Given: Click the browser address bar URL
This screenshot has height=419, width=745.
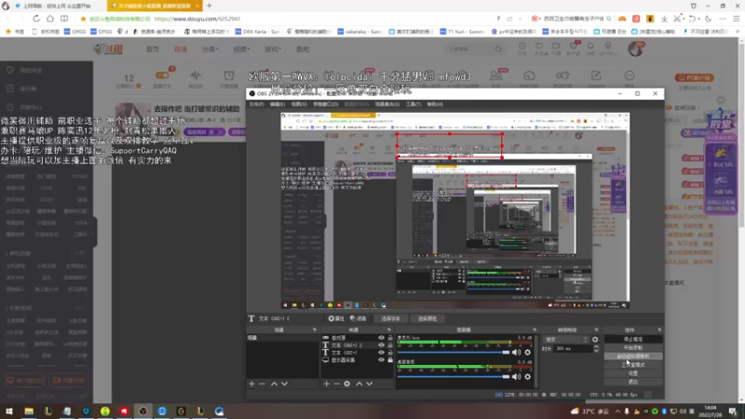Looking at the screenshot, I should click(x=197, y=19).
